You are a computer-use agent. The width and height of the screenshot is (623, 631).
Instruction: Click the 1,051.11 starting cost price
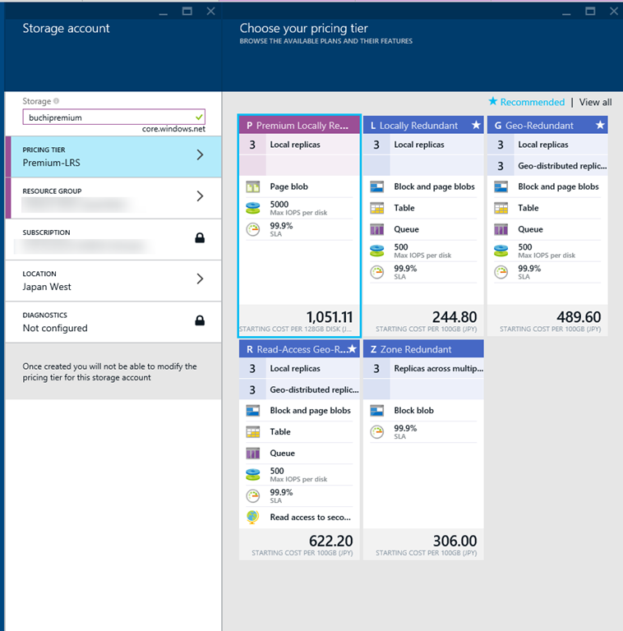[x=330, y=317]
